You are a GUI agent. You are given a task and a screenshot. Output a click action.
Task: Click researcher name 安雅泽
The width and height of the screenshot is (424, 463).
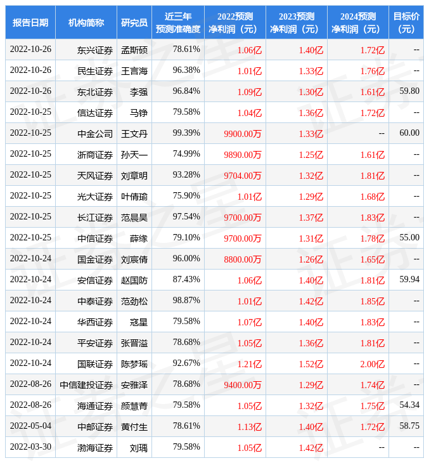(x=134, y=386)
